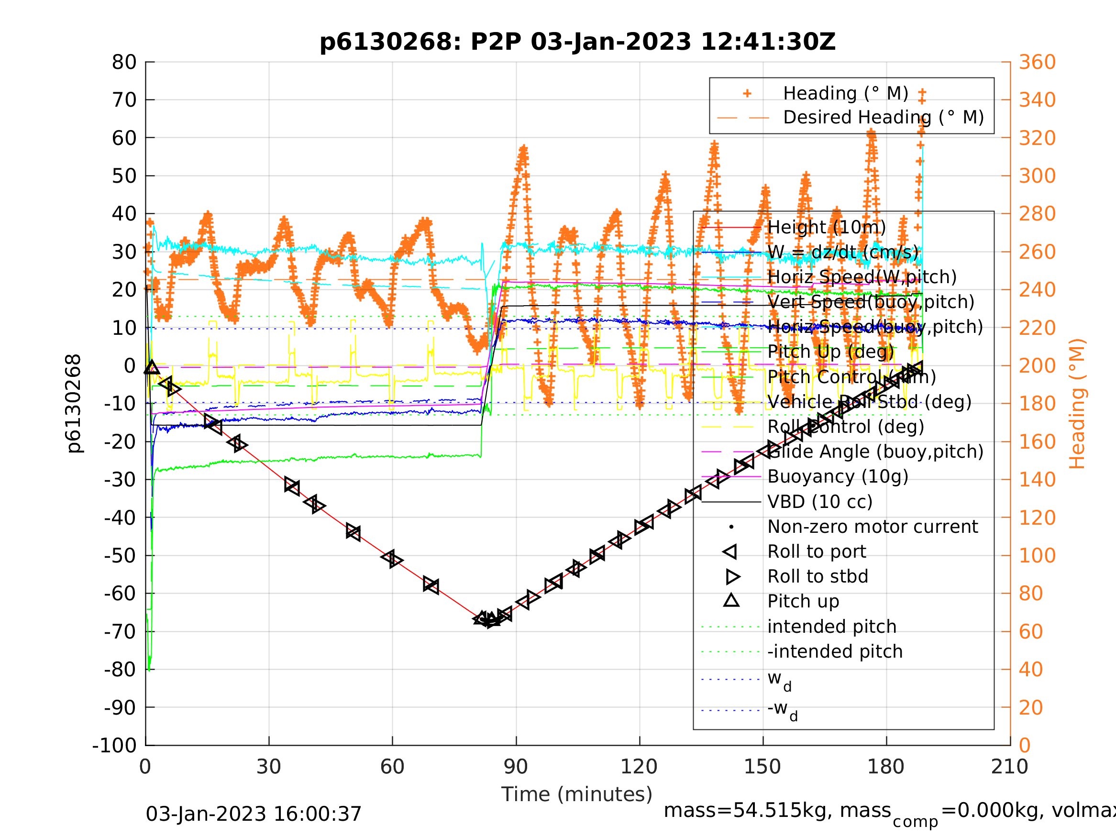Click the Horiz Speed(W,pitch) legend entry
Viewport: 1116px width, 837px height.
(862, 277)
